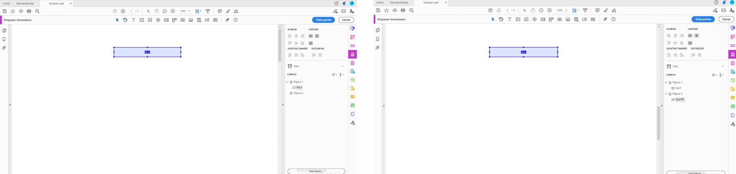Viewport: 736px width, 174px height.
Task: Go to previous page in right window
Action: [490, 10]
